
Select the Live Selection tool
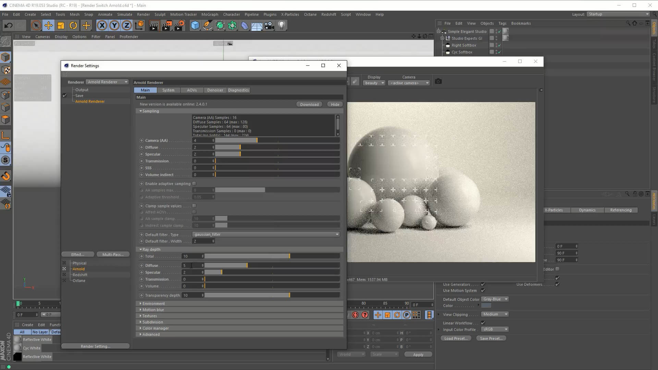tap(36, 25)
